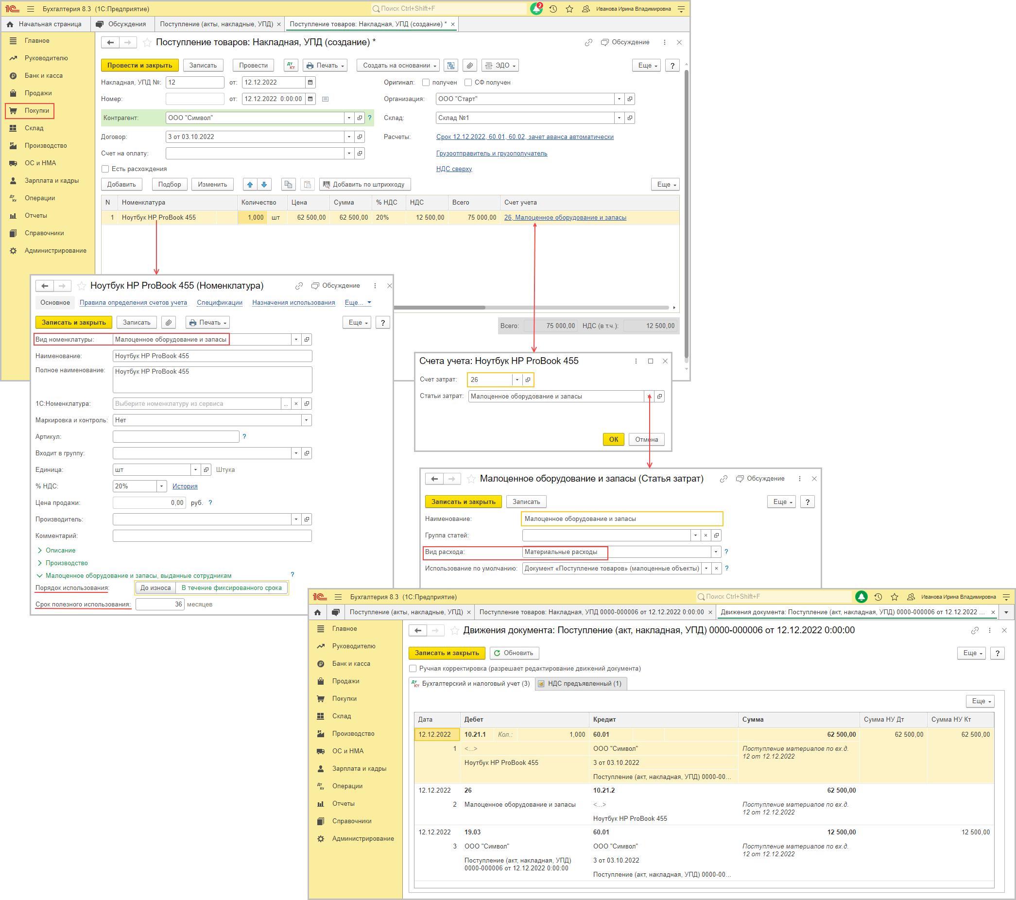Move row up with blue arrow

coord(250,185)
